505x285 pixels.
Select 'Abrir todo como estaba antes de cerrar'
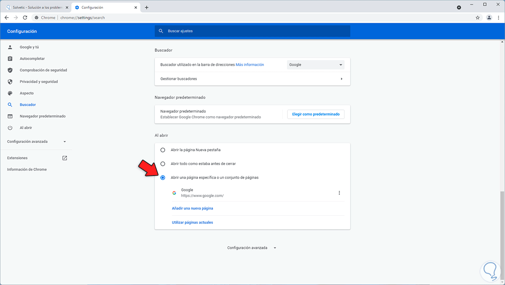pyautogui.click(x=163, y=164)
